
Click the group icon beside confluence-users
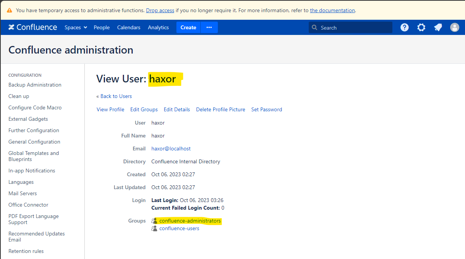[x=154, y=228]
